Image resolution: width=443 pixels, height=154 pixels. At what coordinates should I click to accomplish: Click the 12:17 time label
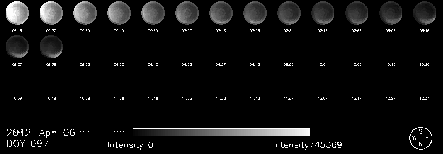357,99
